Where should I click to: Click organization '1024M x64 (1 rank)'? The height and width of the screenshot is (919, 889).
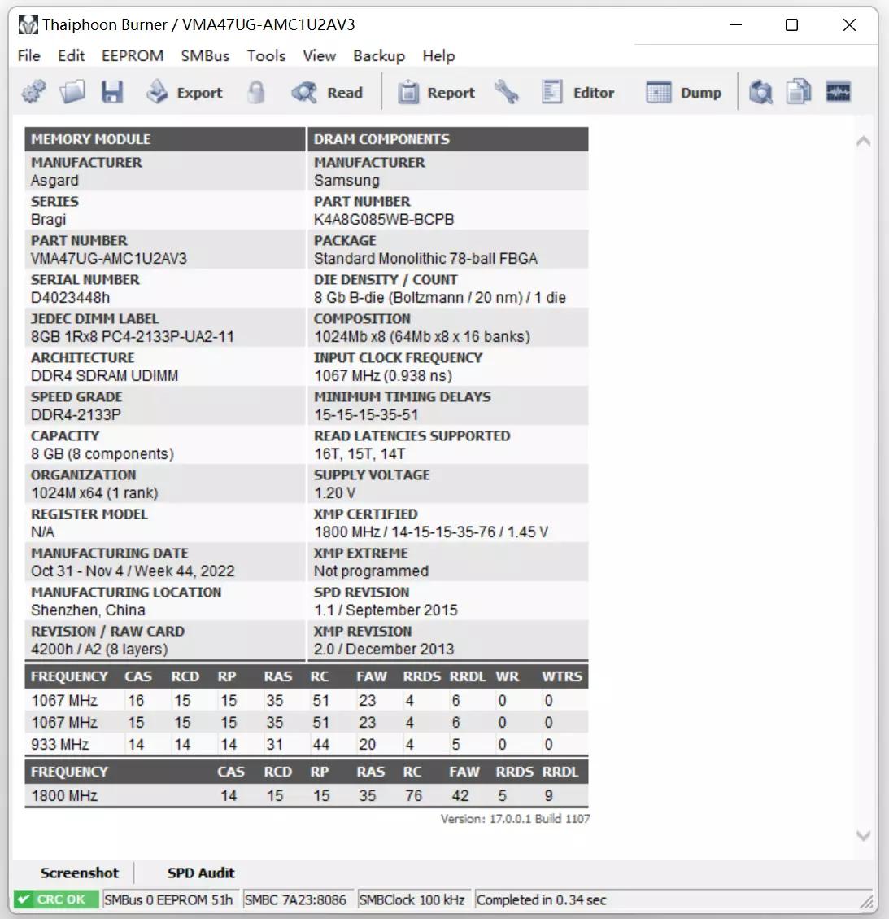(95, 493)
